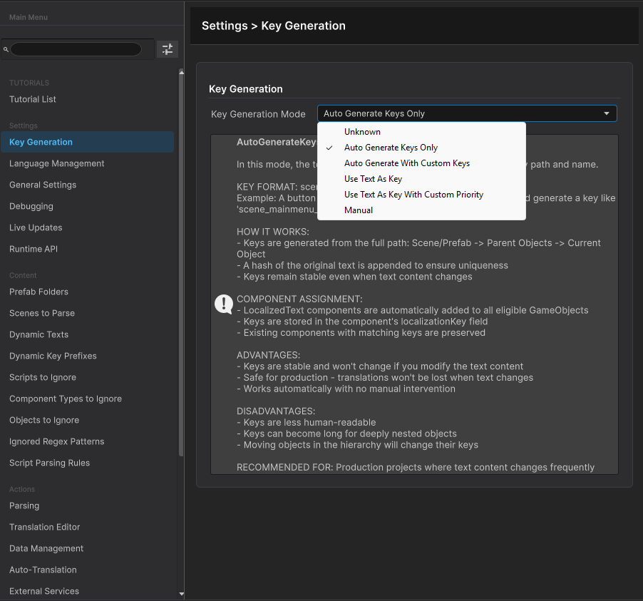Viewport: 643px width, 601px height.
Task: Open Scenes to Parse content settings
Action: click(x=41, y=313)
